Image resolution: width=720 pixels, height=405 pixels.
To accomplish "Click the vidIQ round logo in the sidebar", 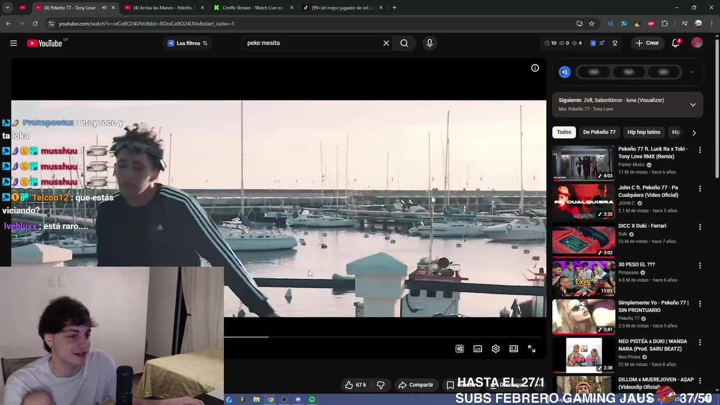I will tap(565, 72).
